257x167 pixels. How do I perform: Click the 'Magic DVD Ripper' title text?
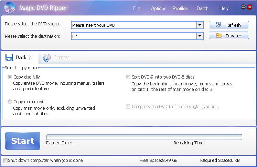tap(43, 8)
